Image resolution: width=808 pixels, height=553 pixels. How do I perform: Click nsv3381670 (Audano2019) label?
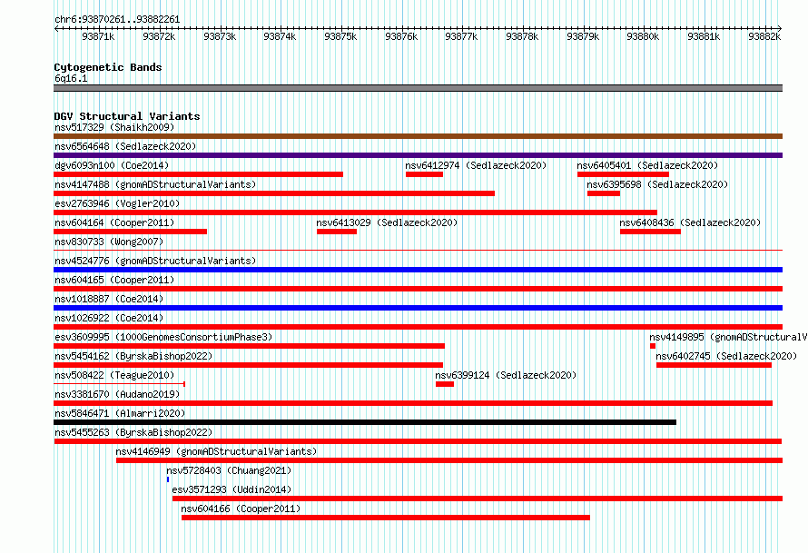[117, 394]
